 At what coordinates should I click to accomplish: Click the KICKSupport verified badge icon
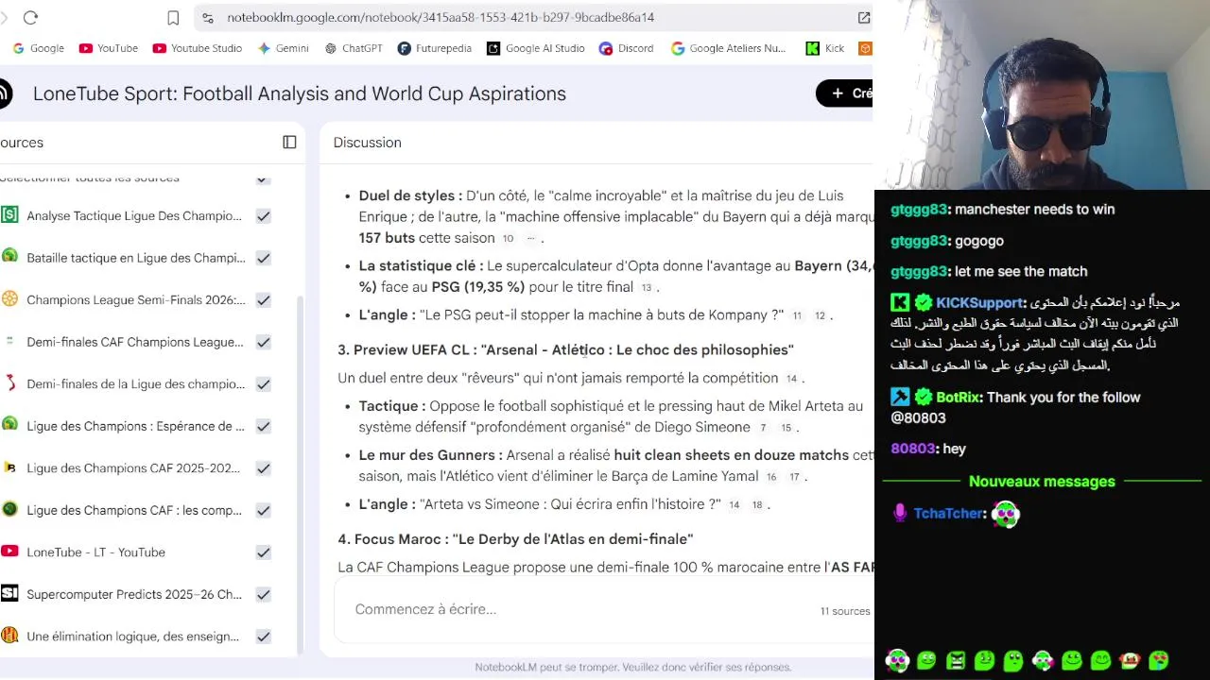click(923, 302)
